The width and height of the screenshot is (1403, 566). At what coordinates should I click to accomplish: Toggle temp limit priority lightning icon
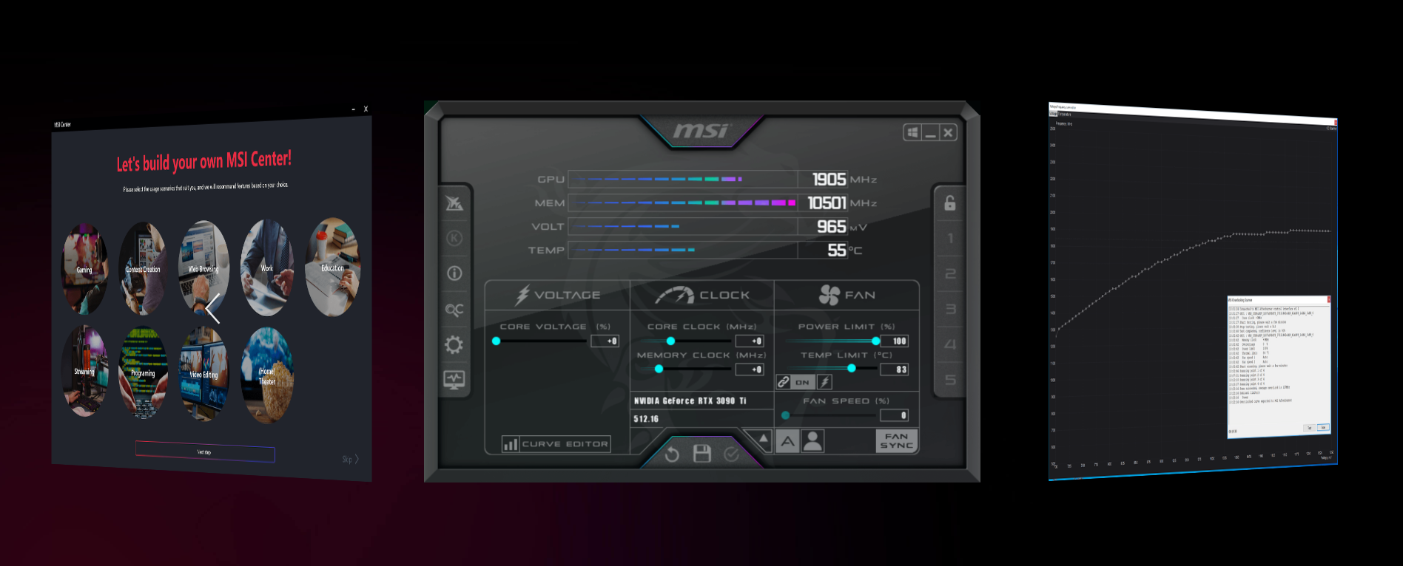[x=824, y=382]
